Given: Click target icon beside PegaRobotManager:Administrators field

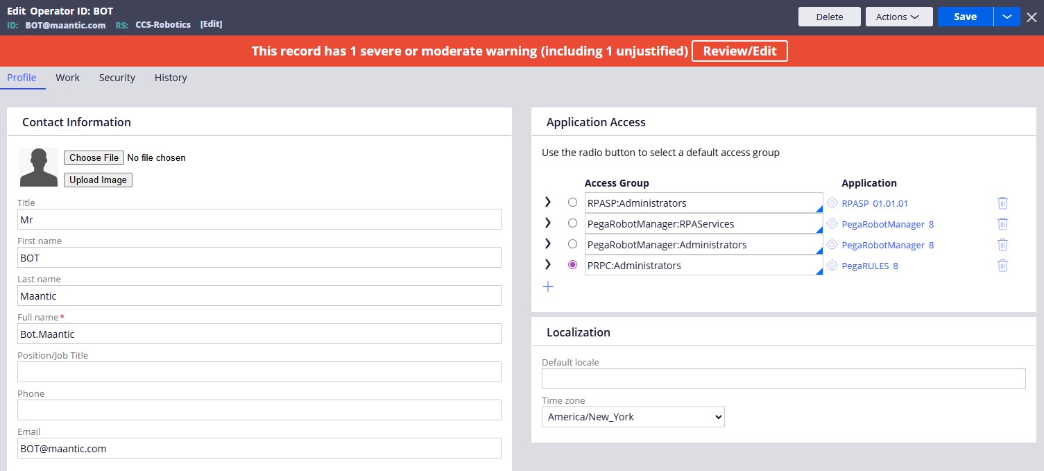Looking at the screenshot, I should pyautogui.click(x=832, y=245).
